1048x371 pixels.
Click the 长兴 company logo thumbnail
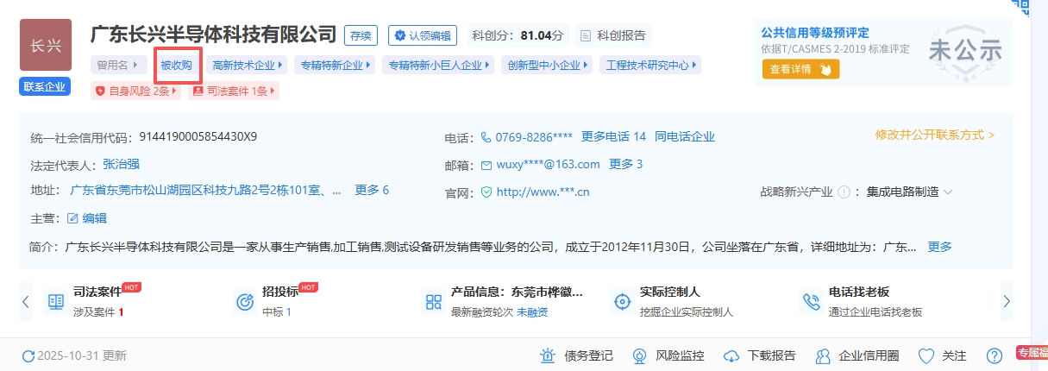[x=46, y=45]
